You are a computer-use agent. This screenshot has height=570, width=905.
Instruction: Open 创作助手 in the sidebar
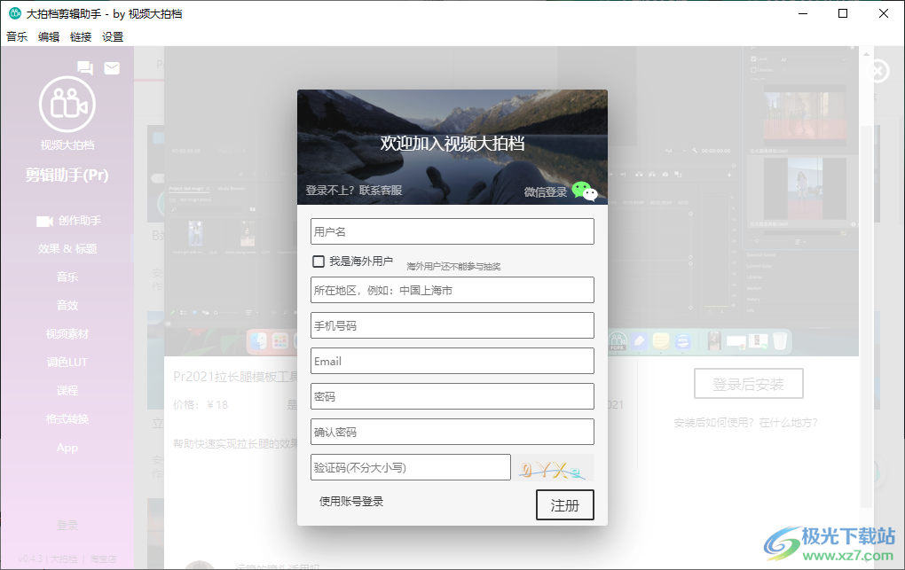point(67,221)
